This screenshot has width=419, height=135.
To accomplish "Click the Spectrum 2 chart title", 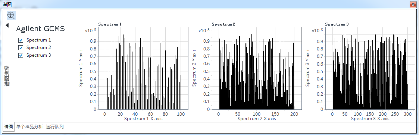I will click(x=223, y=24).
